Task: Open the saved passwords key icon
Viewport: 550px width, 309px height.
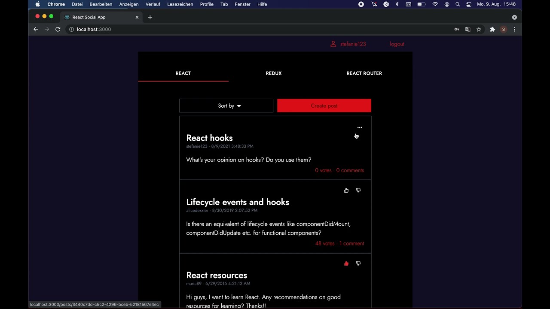Action: (457, 29)
